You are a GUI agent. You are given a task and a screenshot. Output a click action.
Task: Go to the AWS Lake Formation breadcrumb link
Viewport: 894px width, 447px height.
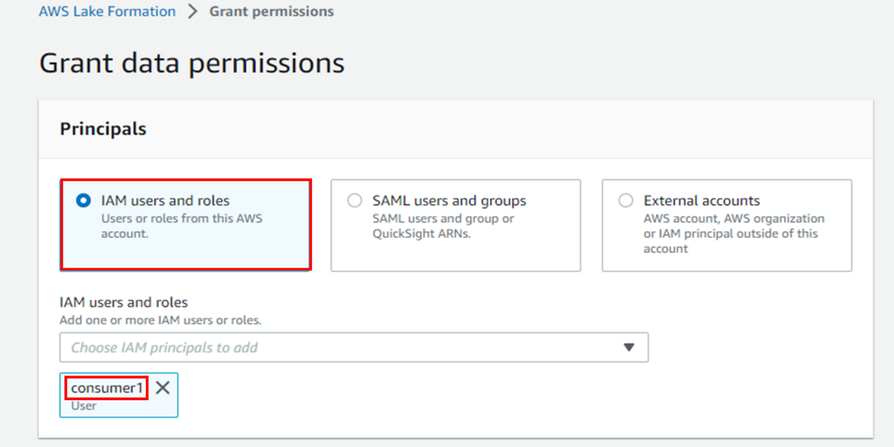coord(107,11)
